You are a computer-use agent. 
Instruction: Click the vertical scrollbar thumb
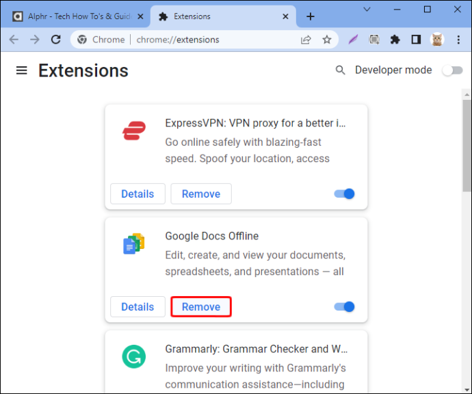tap(467, 146)
